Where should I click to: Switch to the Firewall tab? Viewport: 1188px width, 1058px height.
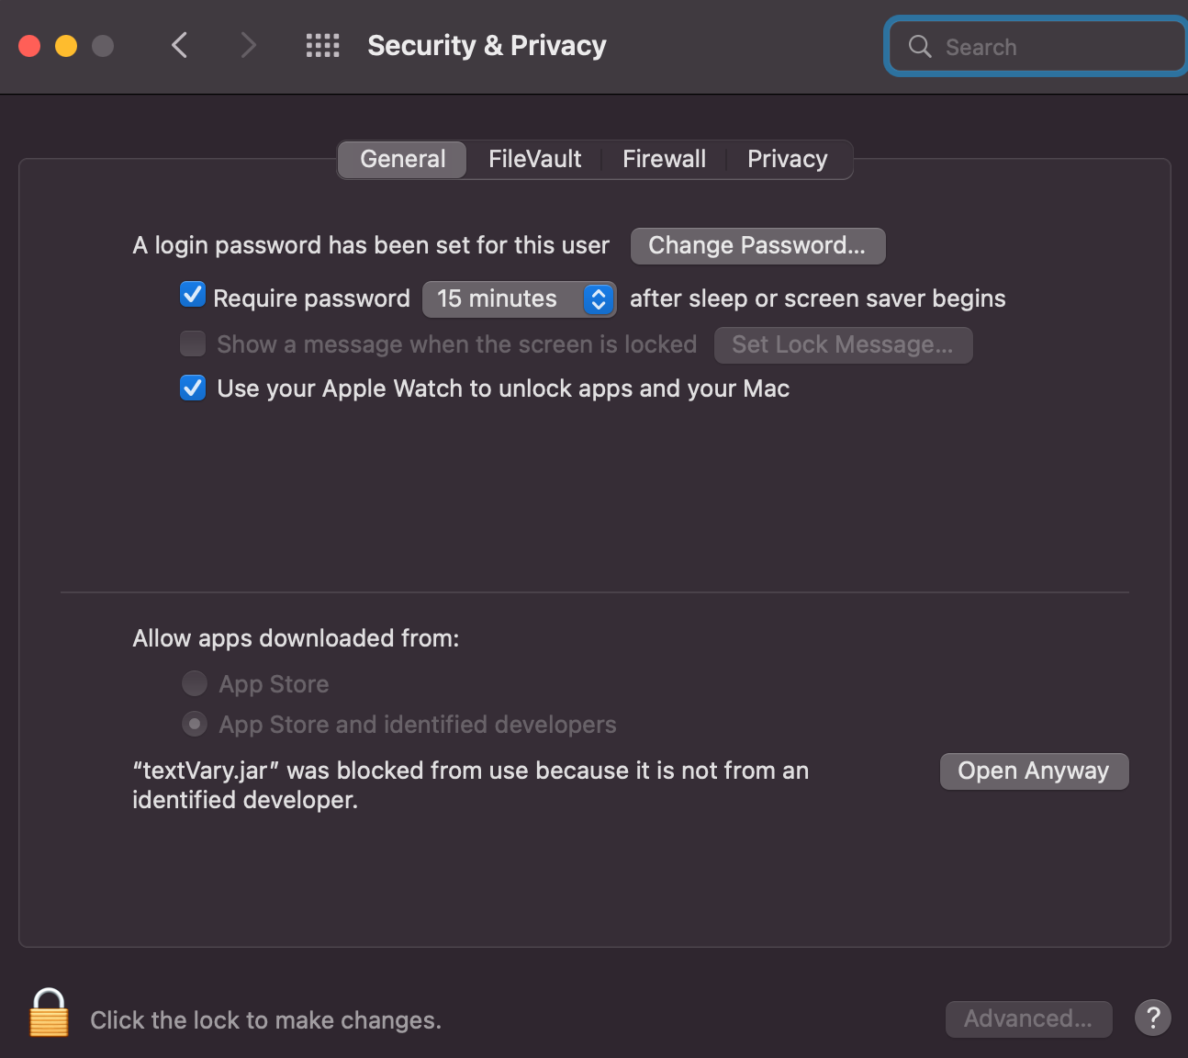(x=664, y=159)
